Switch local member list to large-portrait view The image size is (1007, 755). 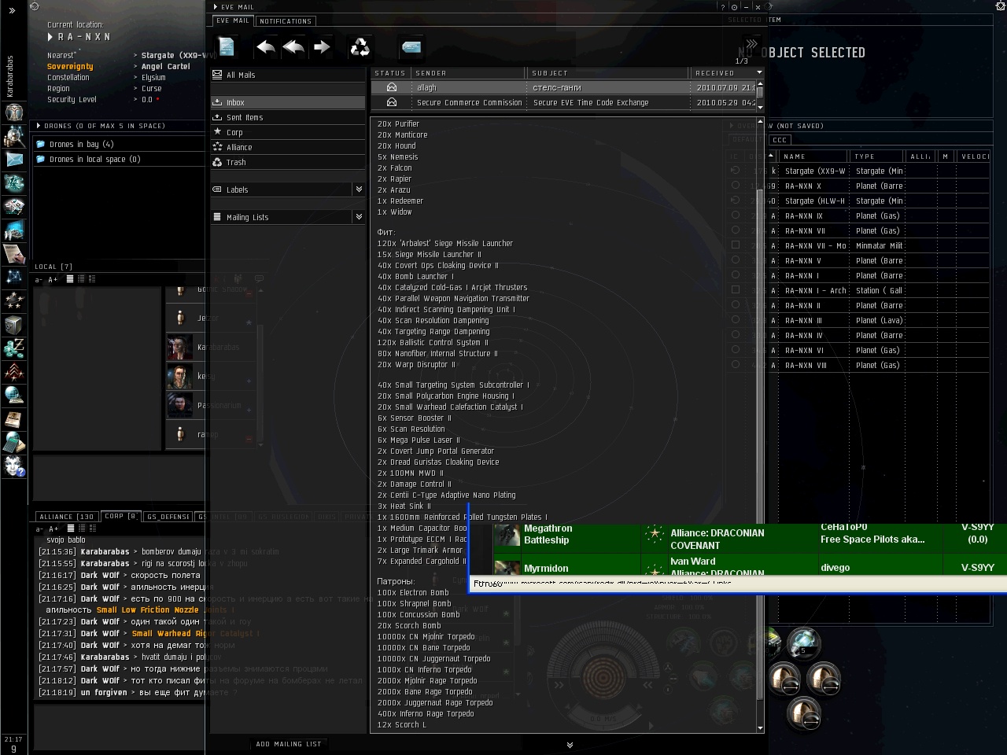coord(92,278)
